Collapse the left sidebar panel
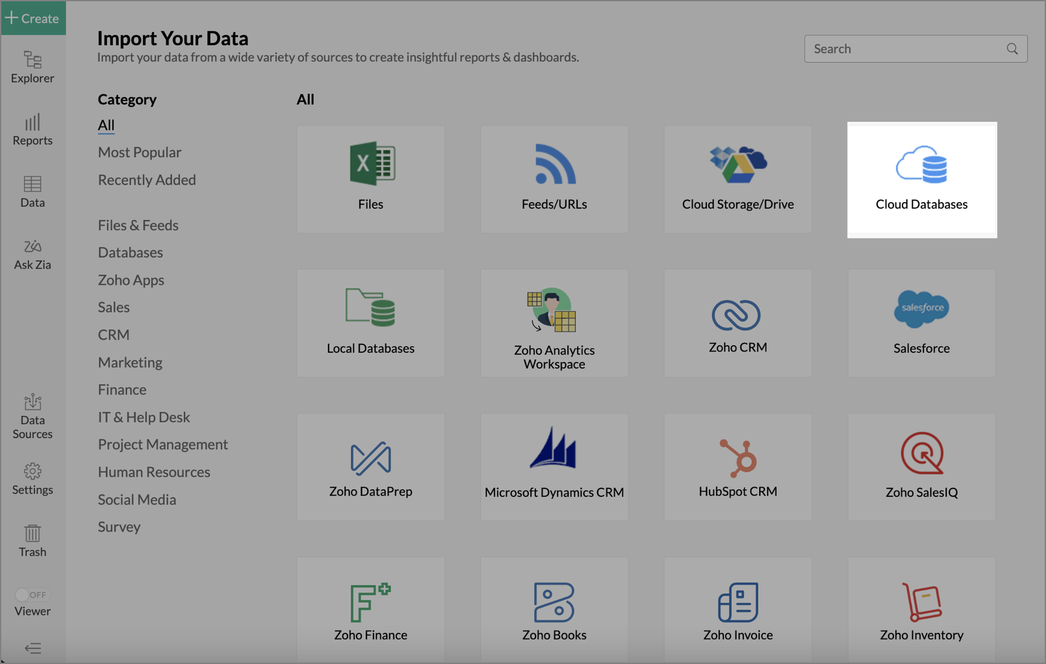The image size is (1046, 664). click(x=33, y=648)
